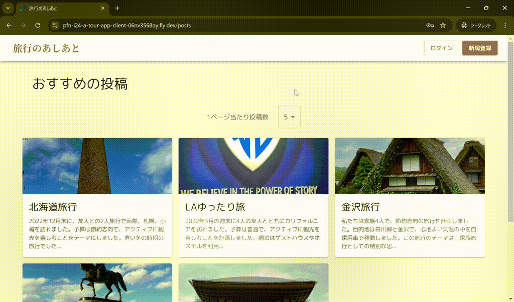Open the tab search dropdown arrow
The image size is (514, 302).
pos(8,8)
